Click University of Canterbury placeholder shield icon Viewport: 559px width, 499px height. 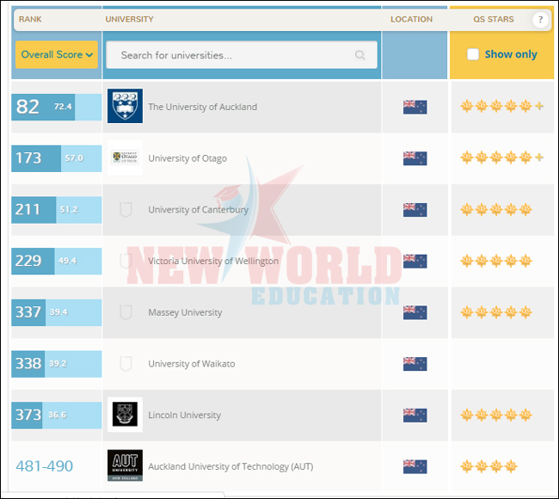click(126, 209)
